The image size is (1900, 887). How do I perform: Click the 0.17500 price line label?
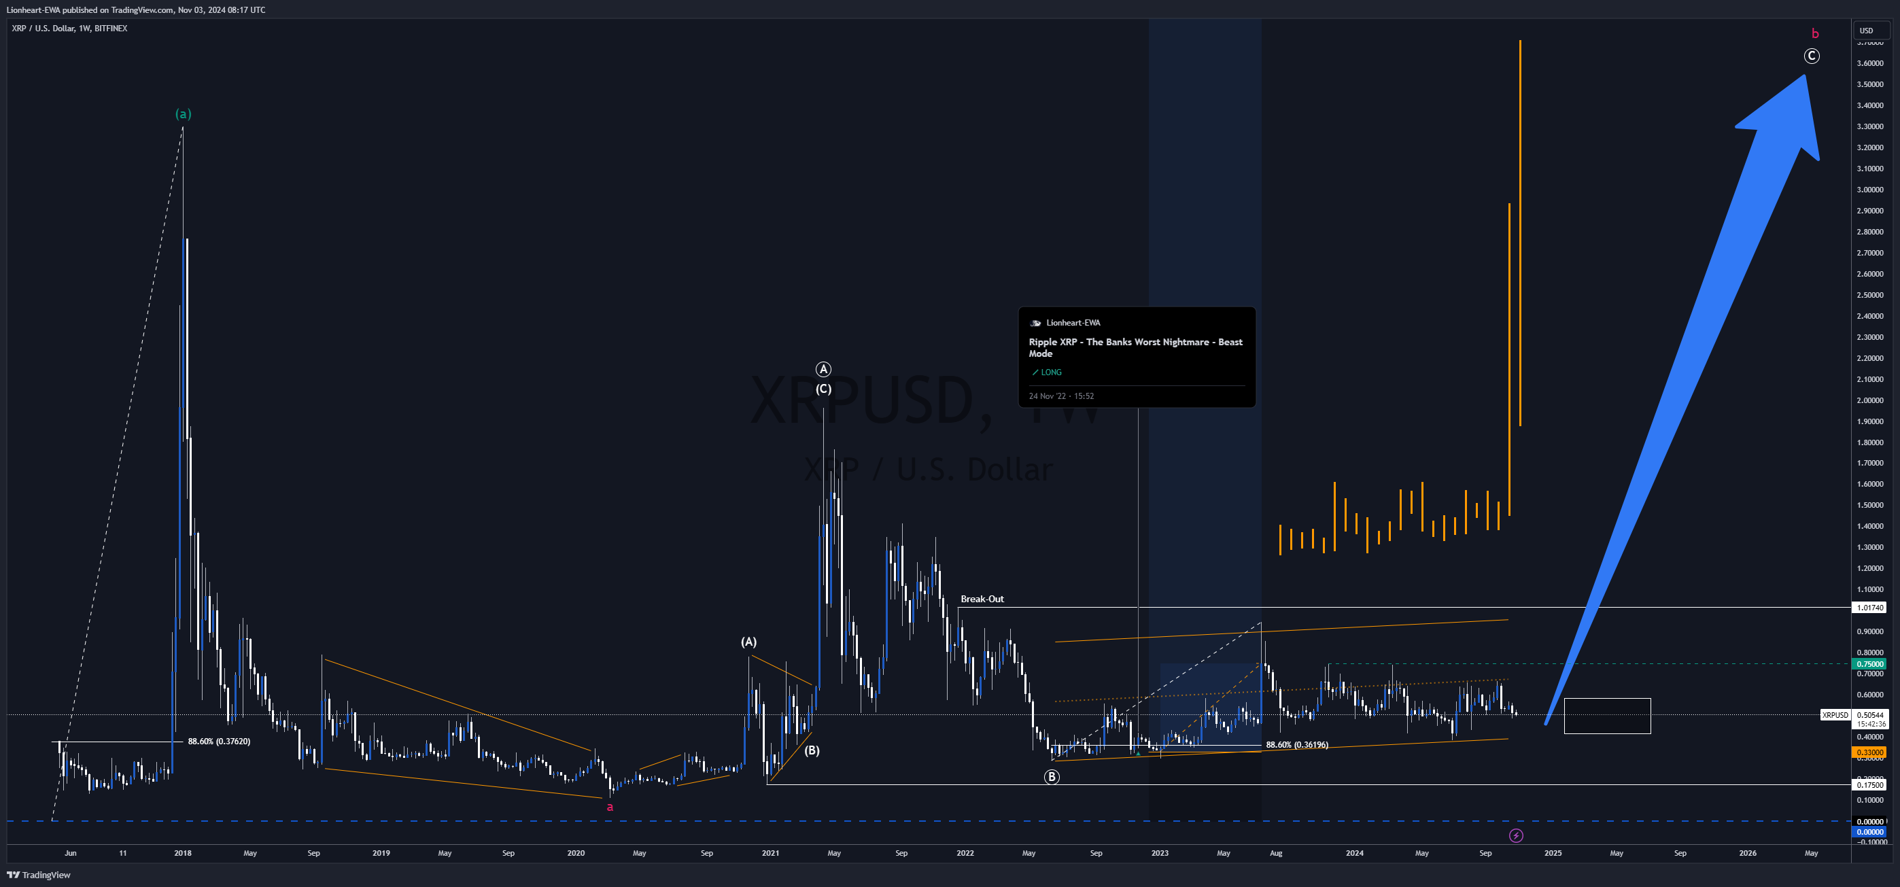pyautogui.click(x=1870, y=785)
